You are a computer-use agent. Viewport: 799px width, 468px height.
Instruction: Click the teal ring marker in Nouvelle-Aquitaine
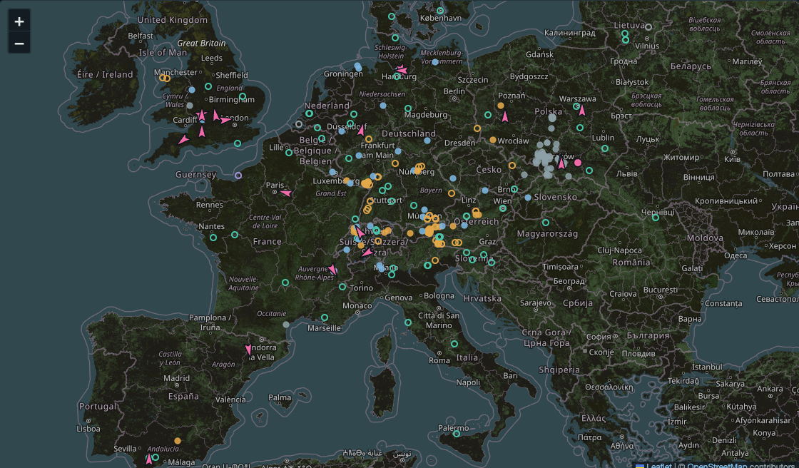(x=285, y=283)
